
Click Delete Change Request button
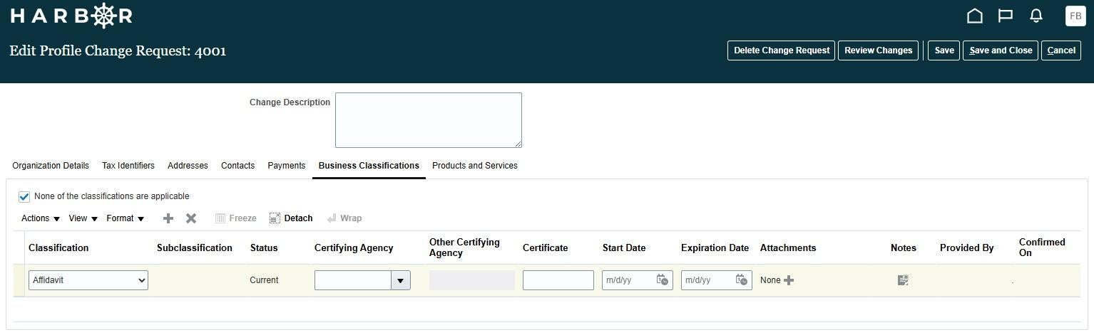pos(781,50)
